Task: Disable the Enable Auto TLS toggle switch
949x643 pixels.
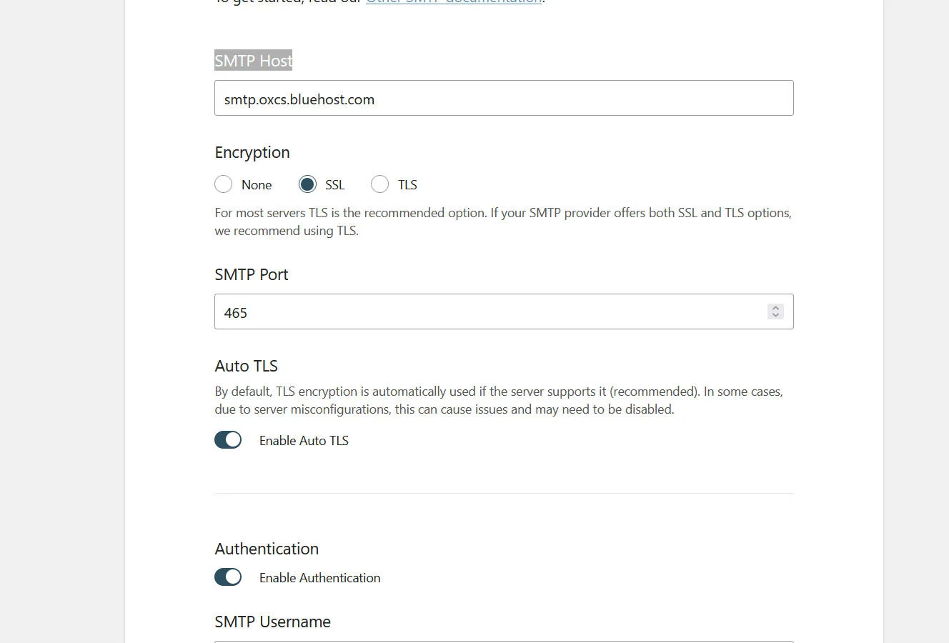Action: pyautogui.click(x=228, y=440)
